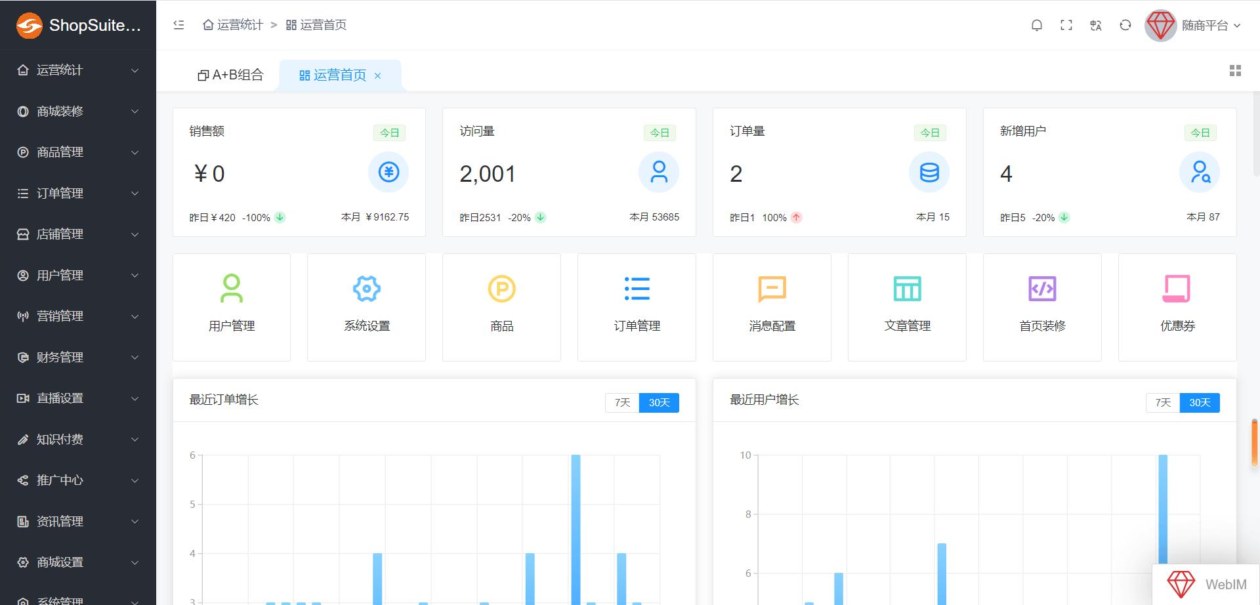The image size is (1260, 605).
Task: Click the ruby avatar in header
Action: point(1160,26)
